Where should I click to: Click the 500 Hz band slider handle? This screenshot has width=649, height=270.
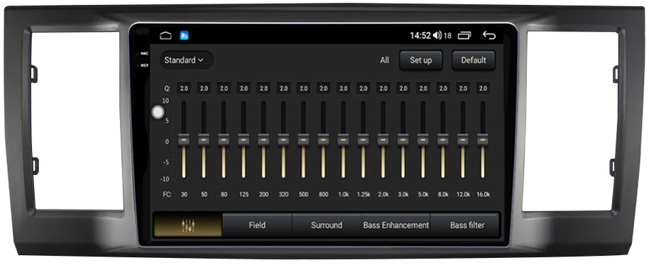click(x=303, y=140)
